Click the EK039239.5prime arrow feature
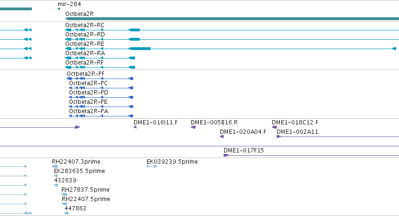Screen dimensions: 399x216 point(152,166)
